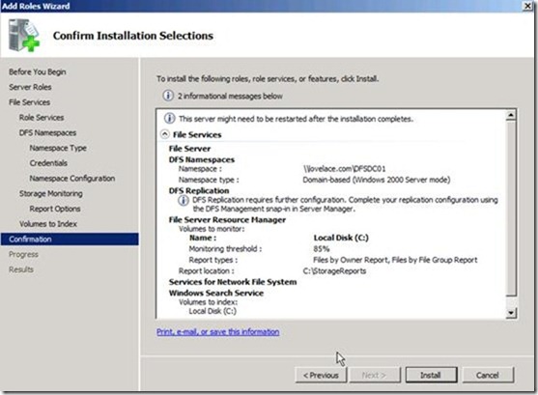Click the scrollbar up arrow in the summary pane
Viewport: 538px width, 395px height.
pos(511,115)
